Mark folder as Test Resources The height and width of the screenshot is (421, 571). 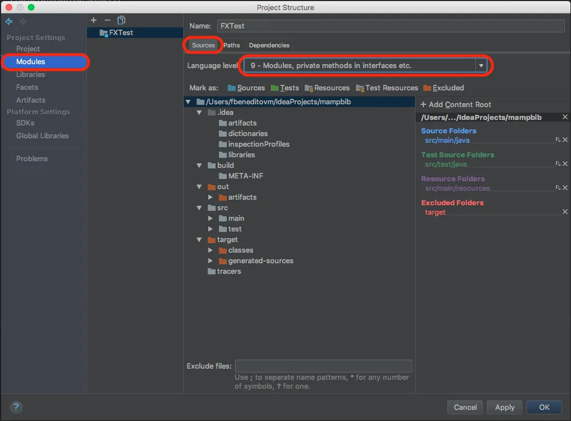[387, 88]
